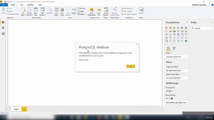Open the Fields well tab in Visualizations
The width and height of the screenshot is (214, 120).
(x=169, y=49)
